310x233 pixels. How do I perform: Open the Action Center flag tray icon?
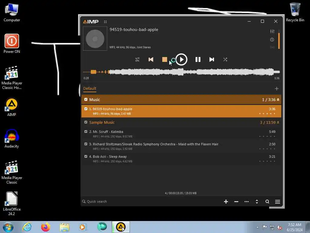[x=265, y=227]
